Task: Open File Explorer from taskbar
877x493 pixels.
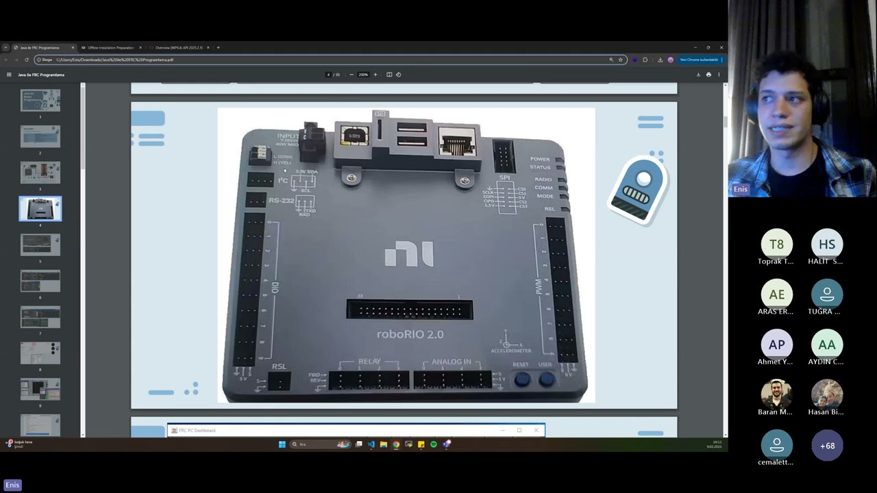Action: 383,444
